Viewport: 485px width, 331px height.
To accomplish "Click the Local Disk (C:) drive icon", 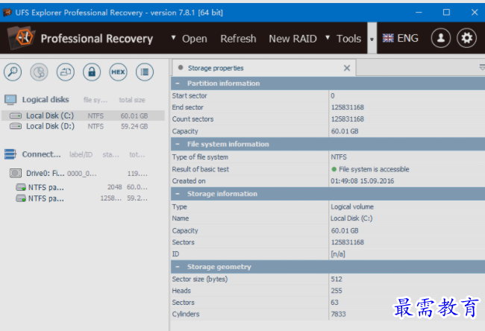I will [16, 116].
